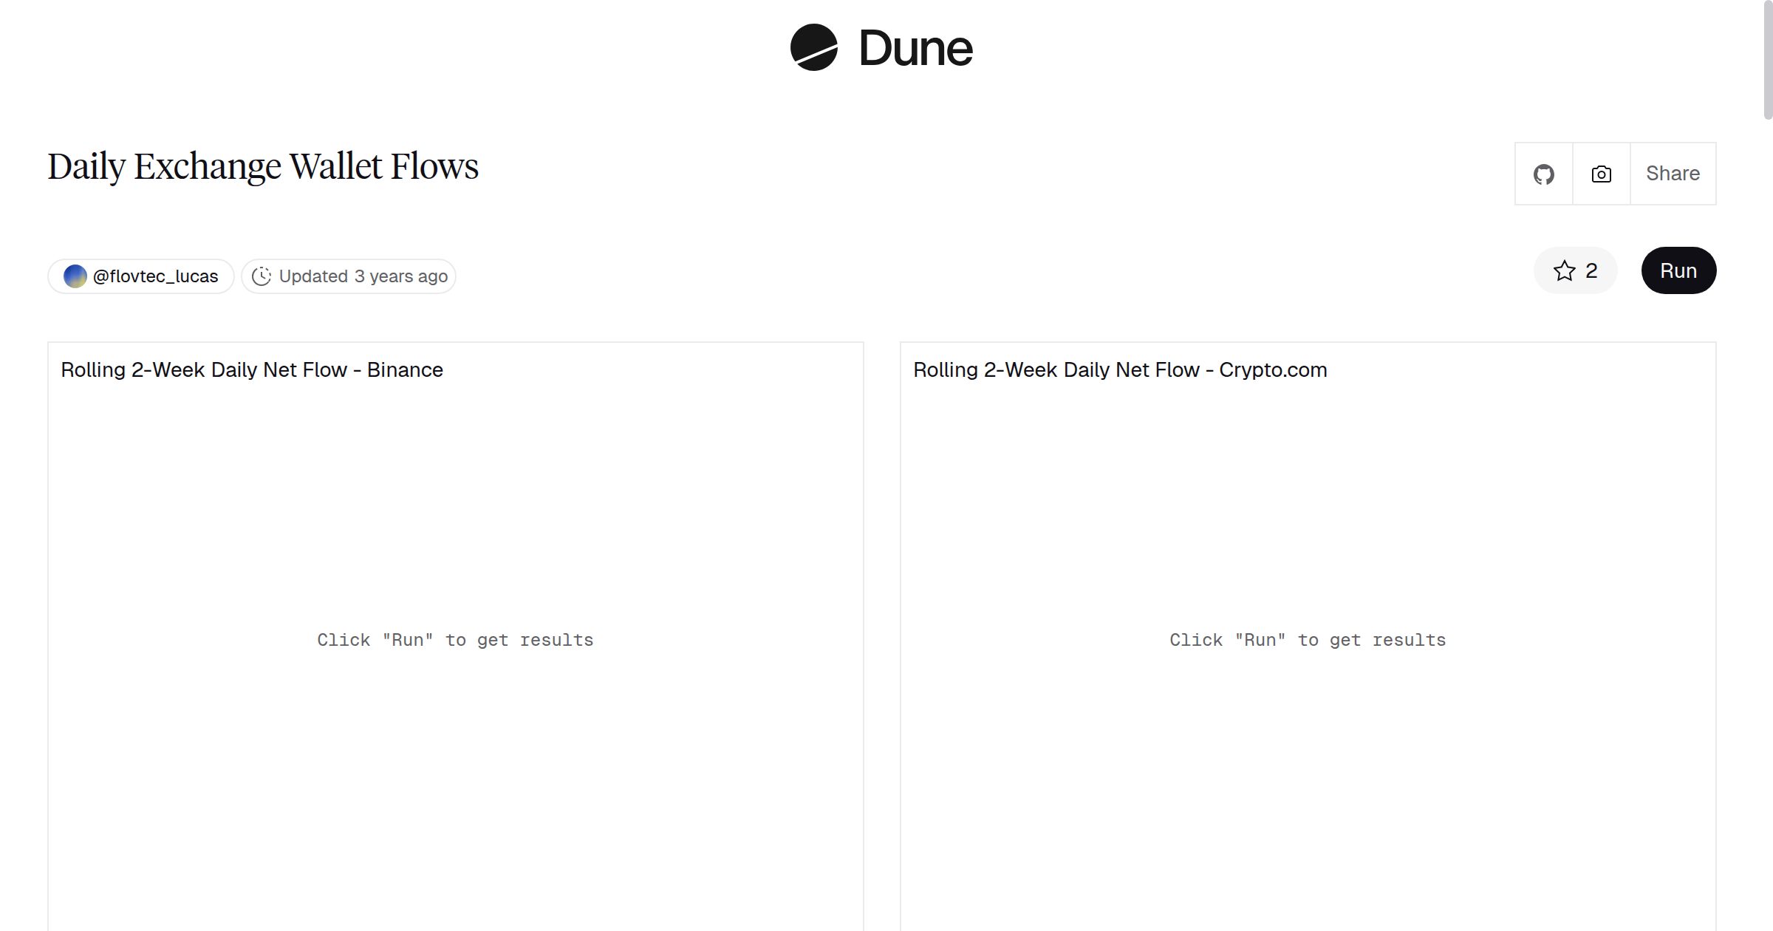The width and height of the screenshot is (1773, 931).
Task: Expand the Rolling 2-Week Binance chart panel
Action: [x=456, y=640]
